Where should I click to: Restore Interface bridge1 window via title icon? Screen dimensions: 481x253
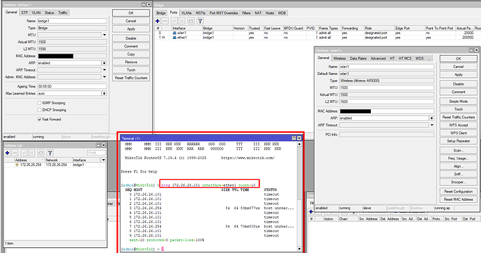pyautogui.click(x=144, y=5)
